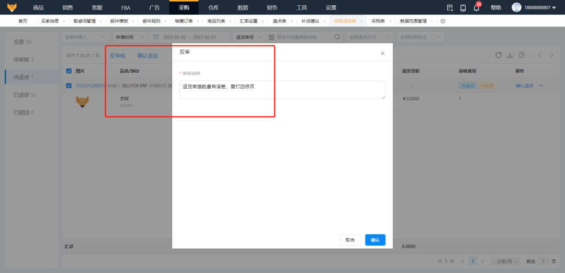Click the user avatar picture
This screenshot has width=565, height=273.
point(516,7)
